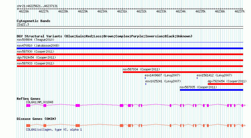Open variant dgv7919n54 (Cooper2011) label

pos(36,57)
